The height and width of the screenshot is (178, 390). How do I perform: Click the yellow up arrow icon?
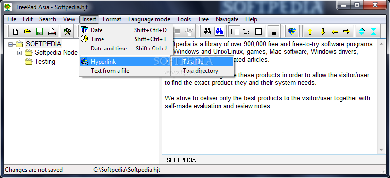pyautogui.click(x=310, y=32)
